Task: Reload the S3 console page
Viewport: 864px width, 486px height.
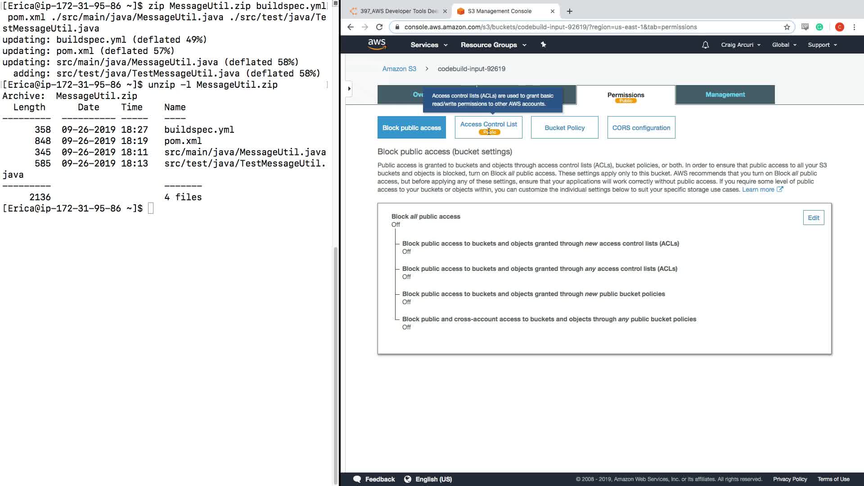Action: coord(379,27)
